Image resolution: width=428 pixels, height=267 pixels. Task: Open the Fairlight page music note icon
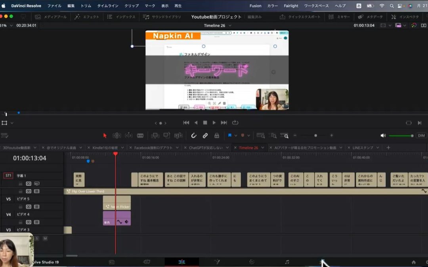(287, 262)
